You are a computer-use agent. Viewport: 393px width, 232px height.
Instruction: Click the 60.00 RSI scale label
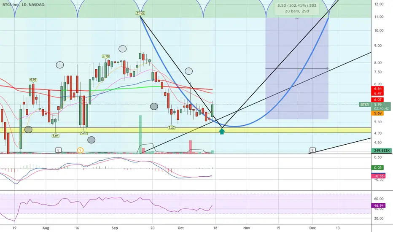[379, 199]
